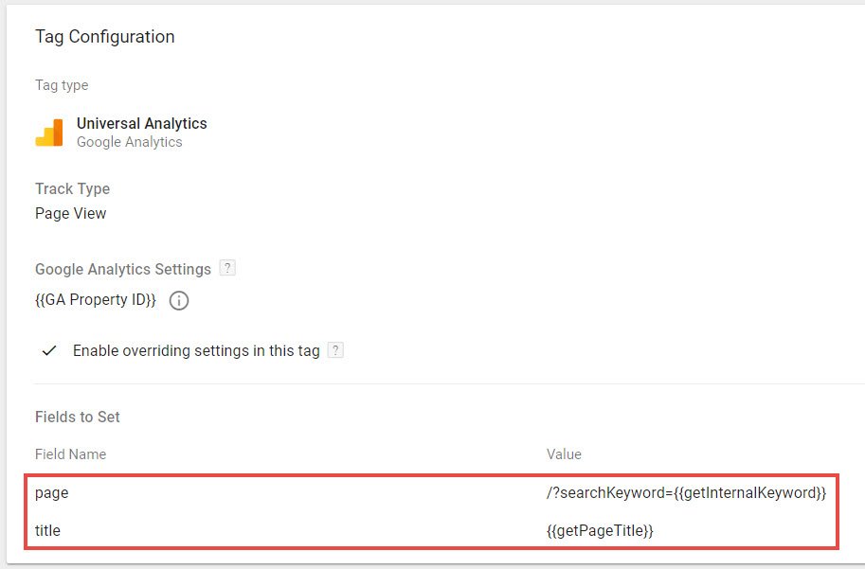Click the Tag type label
The height and width of the screenshot is (569, 865).
(62, 85)
